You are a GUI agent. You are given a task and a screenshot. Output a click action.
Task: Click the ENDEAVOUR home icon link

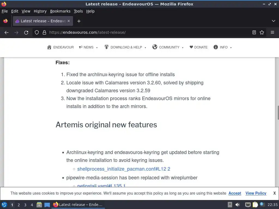(60, 47)
